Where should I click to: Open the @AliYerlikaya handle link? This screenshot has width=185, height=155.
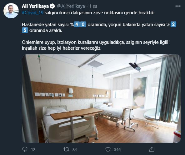coord(71,6)
